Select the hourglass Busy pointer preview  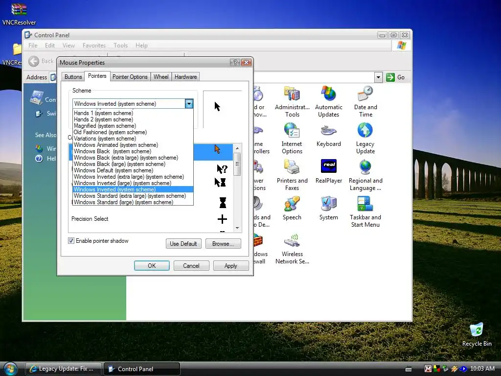pyautogui.click(x=223, y=202)
